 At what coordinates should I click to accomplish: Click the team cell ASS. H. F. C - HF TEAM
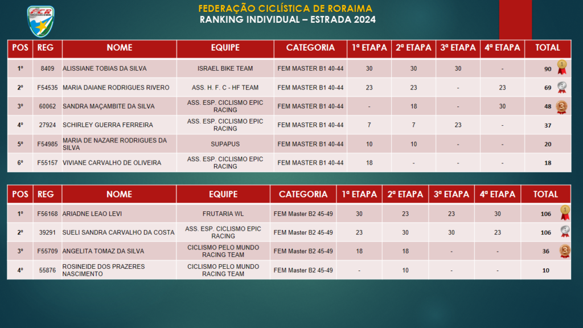click(225, 88)
